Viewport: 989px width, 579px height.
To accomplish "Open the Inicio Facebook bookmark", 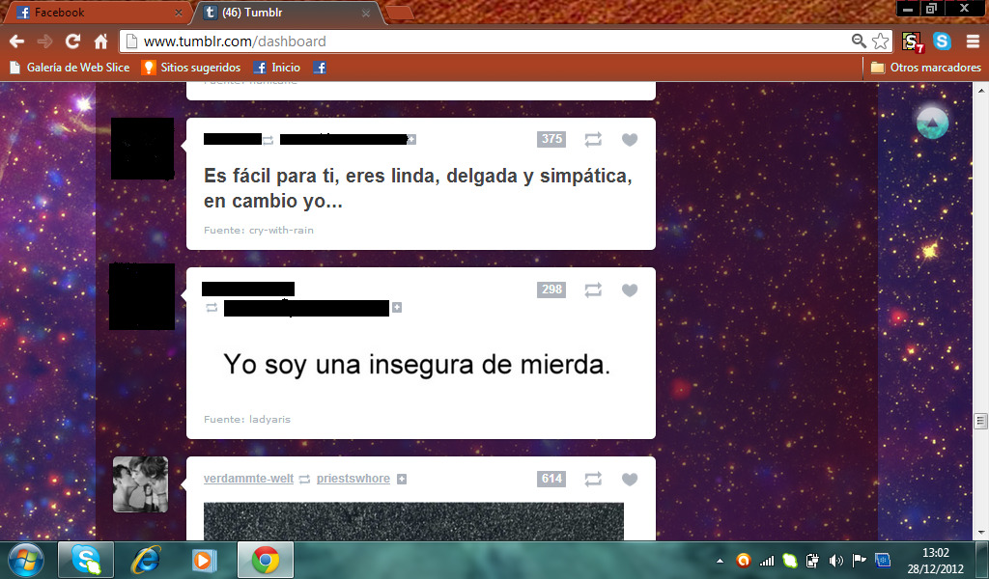I will pyautogui.click(x=277, y=68).
